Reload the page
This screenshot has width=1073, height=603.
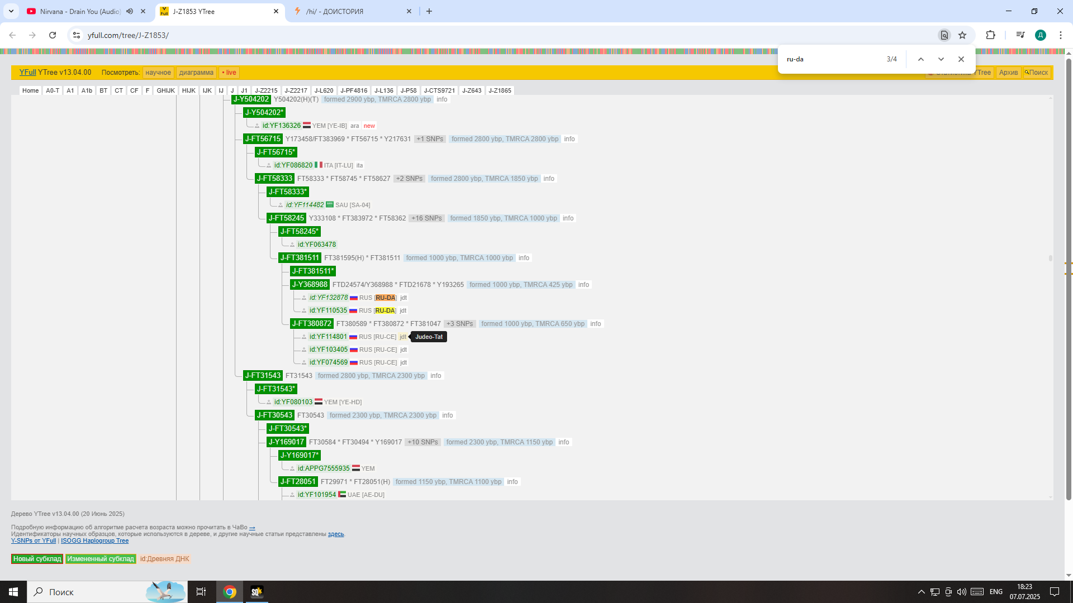[53, 35]
